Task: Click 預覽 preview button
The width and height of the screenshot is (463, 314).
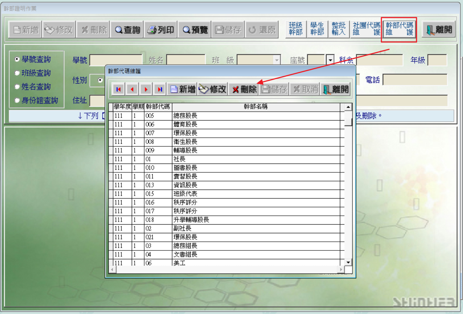Action: pyautogui.click(x=195, y=30)
